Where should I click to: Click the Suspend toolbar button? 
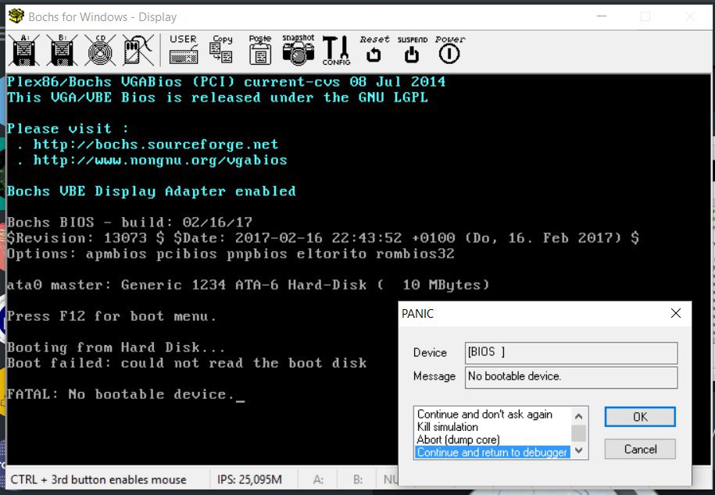413,49
